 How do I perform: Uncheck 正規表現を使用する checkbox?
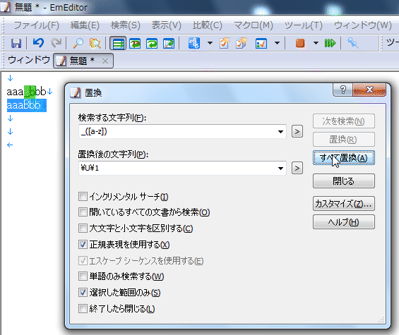click(83, 244)
